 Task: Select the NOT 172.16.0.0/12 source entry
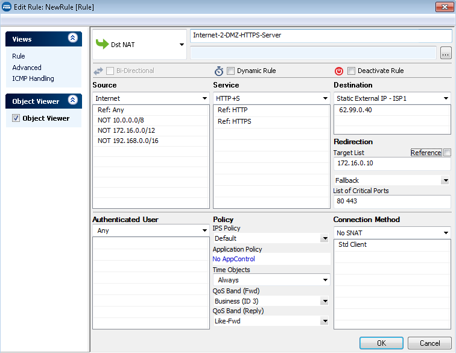click(x=151, y=130)
